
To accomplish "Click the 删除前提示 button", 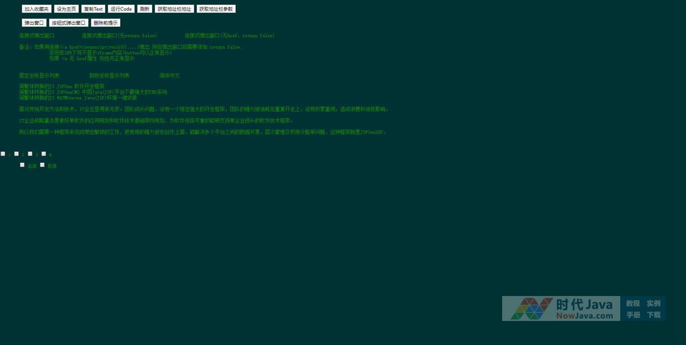I will (x=105, y=23).
